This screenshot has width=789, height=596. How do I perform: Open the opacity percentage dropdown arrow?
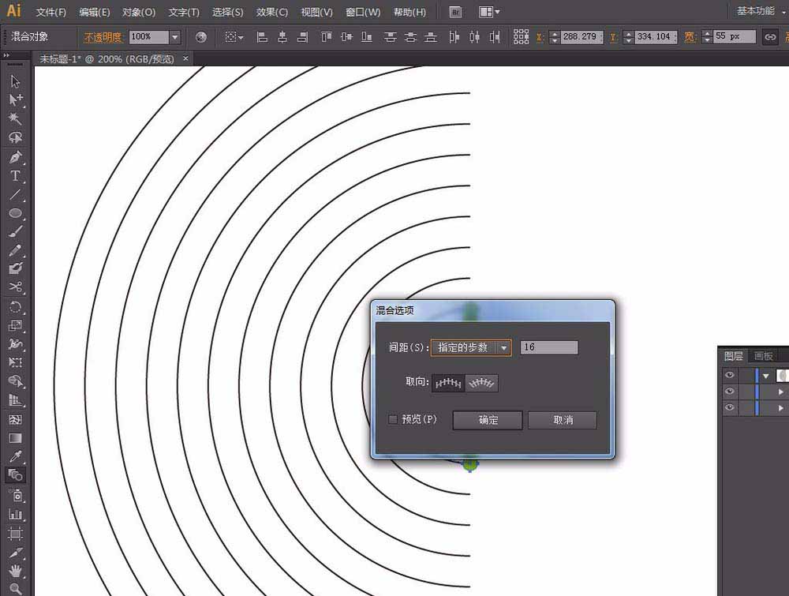point(174,37)
